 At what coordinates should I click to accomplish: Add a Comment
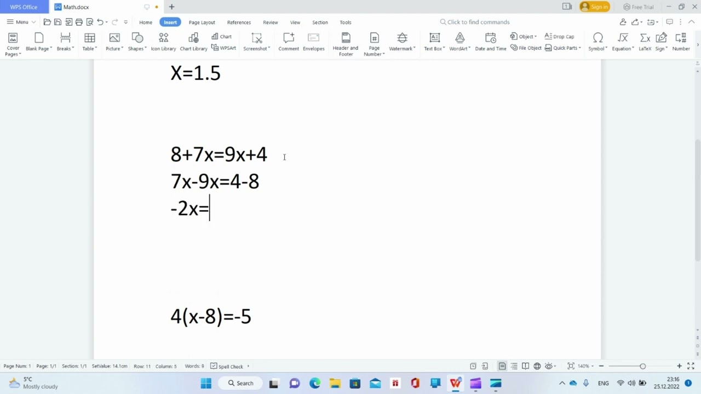289,43
